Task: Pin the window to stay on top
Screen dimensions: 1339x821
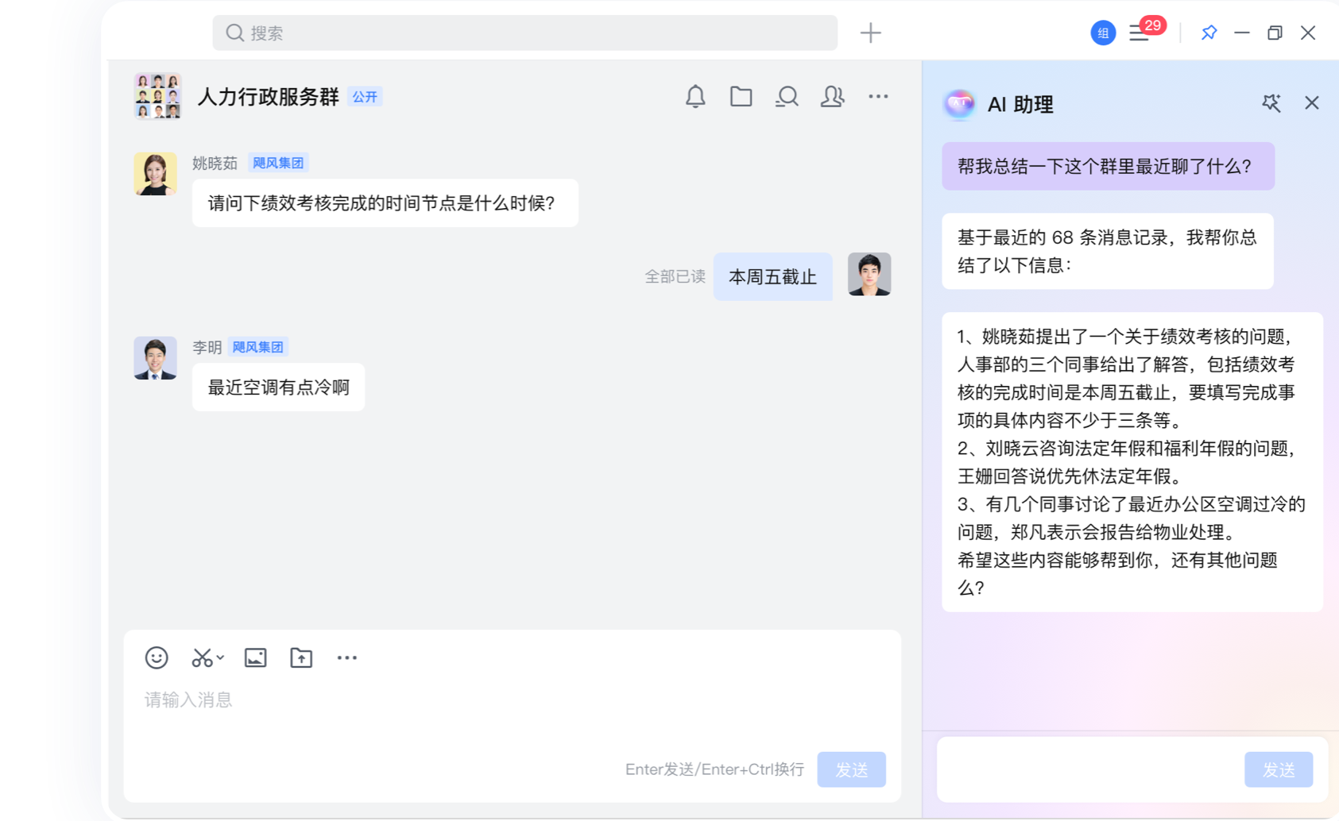Action: click(x=1209, y=33)
